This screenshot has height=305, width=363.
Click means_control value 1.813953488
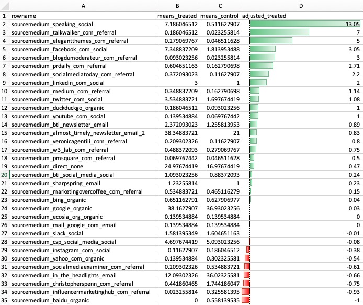click(220, 49)
